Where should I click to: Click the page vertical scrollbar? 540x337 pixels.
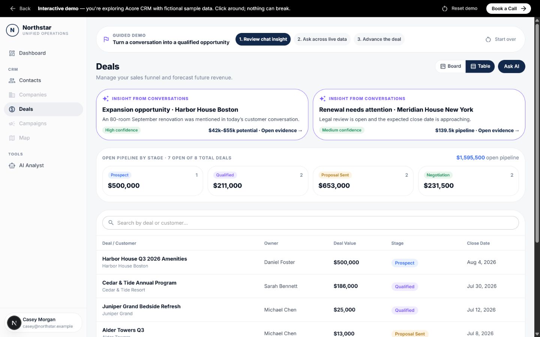coord(537,133)
